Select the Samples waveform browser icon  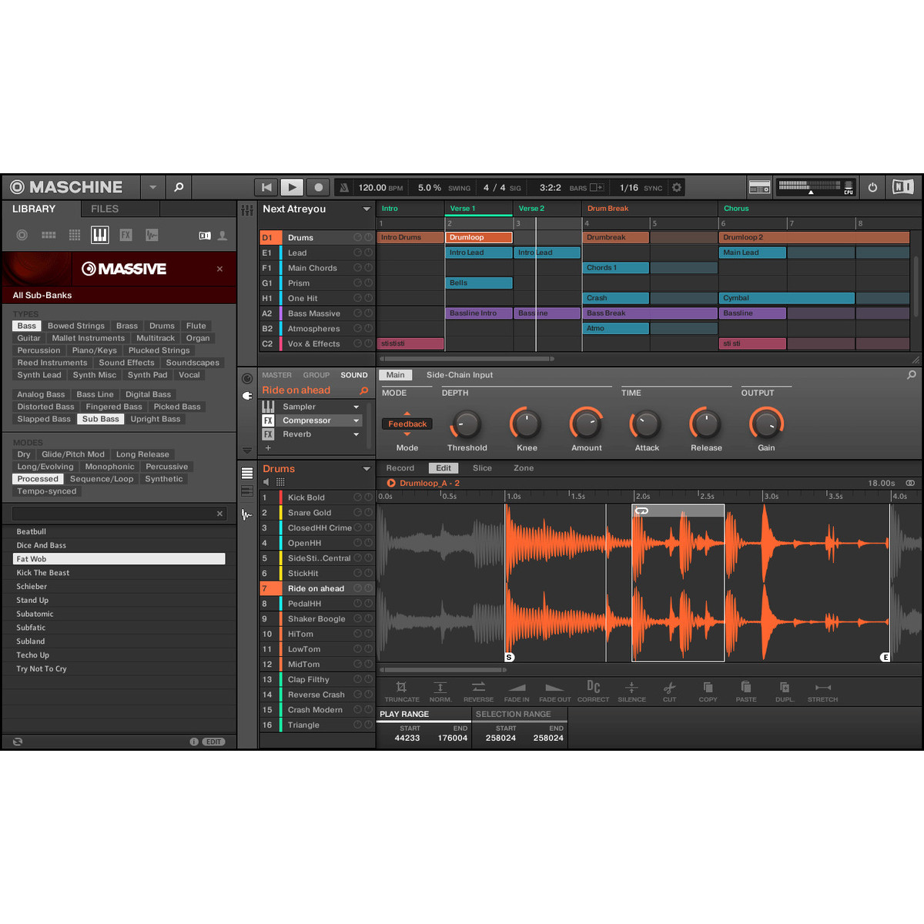[152, 235]
